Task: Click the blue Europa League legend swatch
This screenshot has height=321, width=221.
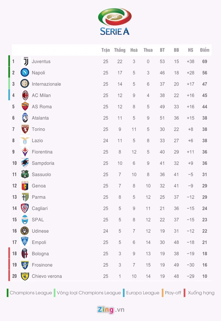Action: coord(124,293)
